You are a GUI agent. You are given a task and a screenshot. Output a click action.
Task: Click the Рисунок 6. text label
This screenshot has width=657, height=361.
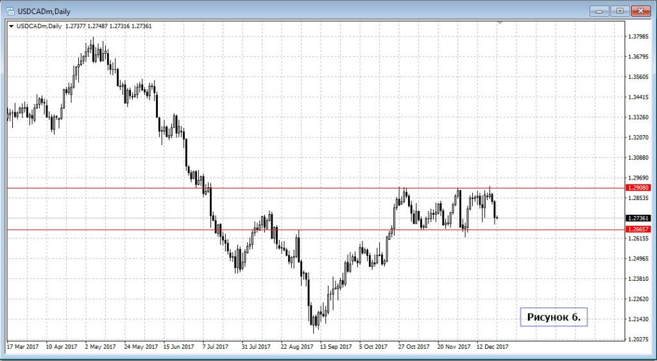553,316
